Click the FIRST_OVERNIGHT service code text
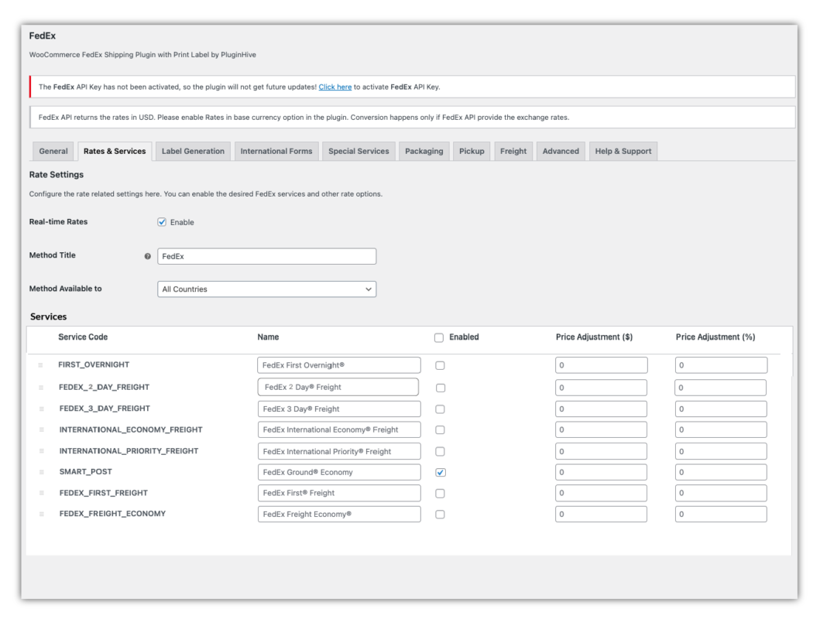This screenshot has height=619, width=820. (x=94, y=364)
